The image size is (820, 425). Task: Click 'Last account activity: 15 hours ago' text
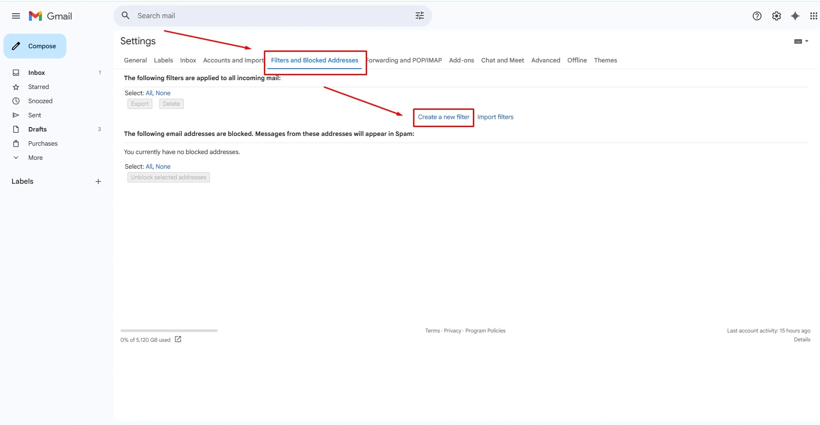click(769, 331)
